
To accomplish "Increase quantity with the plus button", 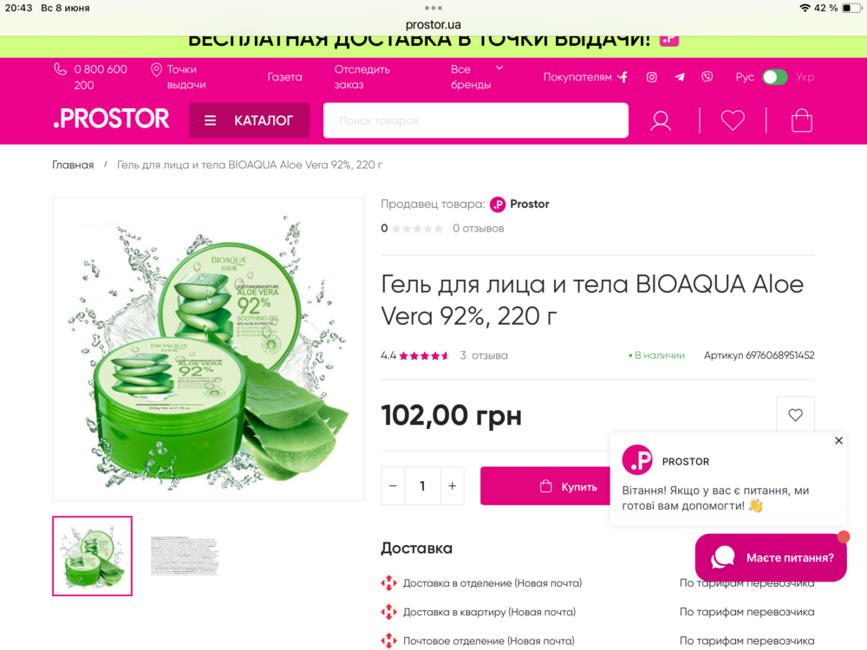I will (453, 486).
